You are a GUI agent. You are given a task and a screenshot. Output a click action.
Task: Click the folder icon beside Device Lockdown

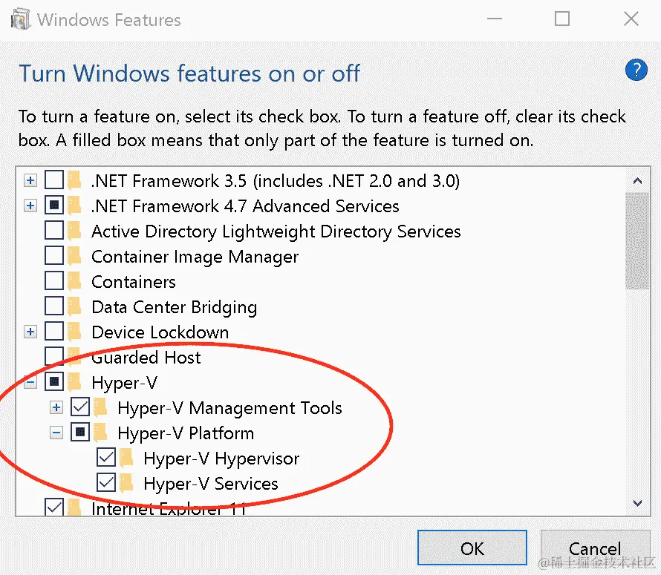click(x=74, y=332)
